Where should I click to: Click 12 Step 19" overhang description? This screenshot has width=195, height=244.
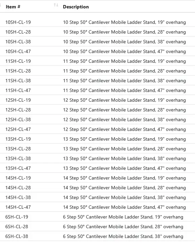click(x=124, y=100)
